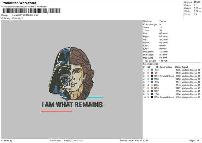Click the Zoom value 1:1

195,14
